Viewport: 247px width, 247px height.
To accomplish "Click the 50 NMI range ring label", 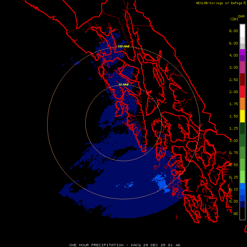I will (123, 85).
